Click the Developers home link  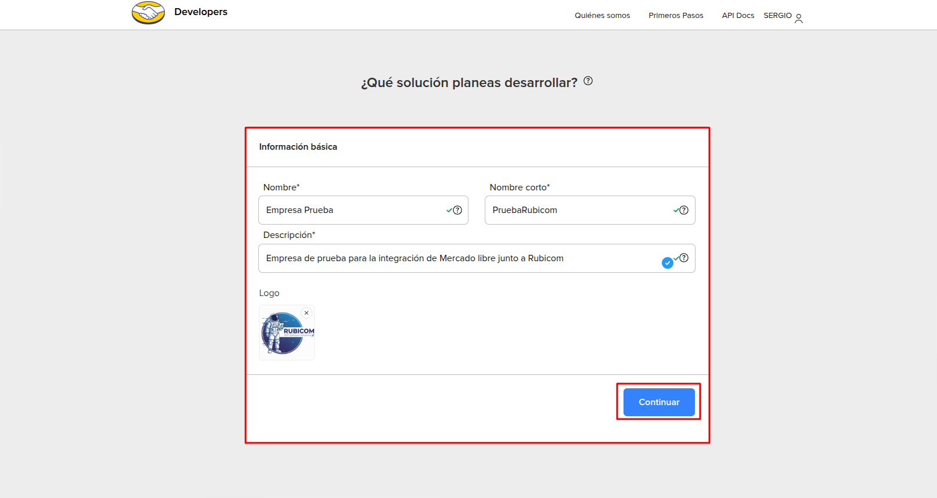click(201, 12)
